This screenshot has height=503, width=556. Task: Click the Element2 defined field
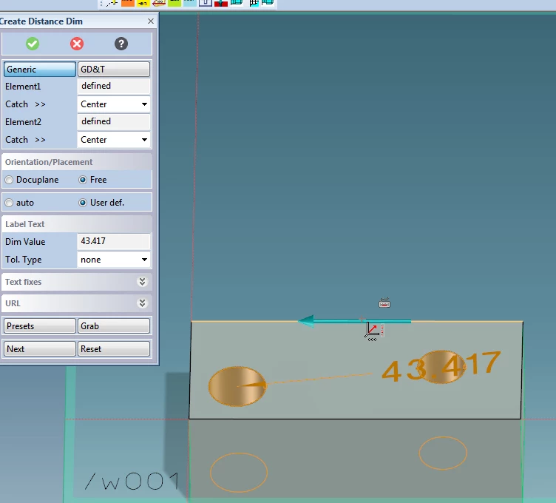[113, 121]
